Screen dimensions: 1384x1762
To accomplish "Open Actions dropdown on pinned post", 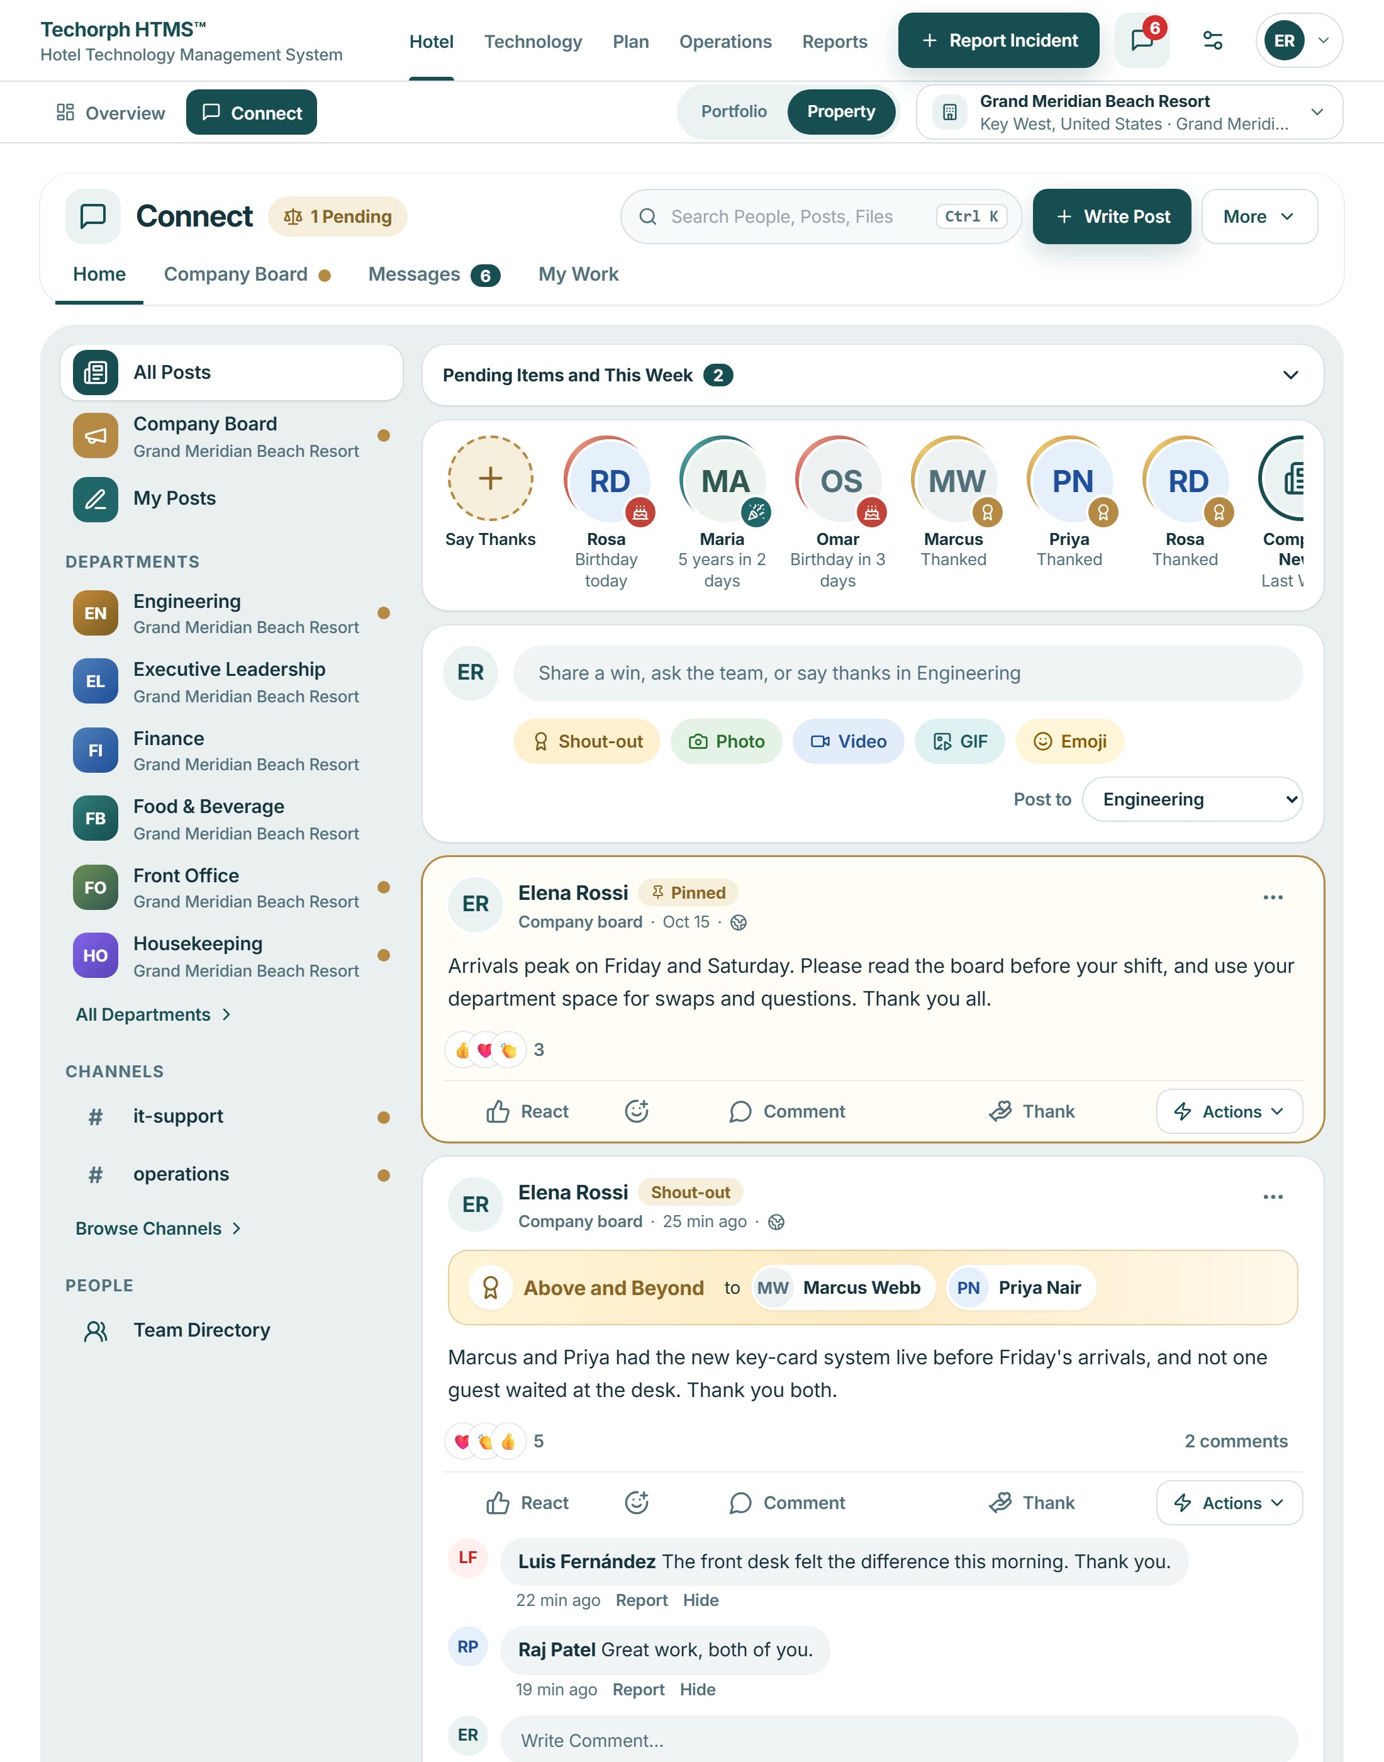I will click(x=1229, y=1111).
